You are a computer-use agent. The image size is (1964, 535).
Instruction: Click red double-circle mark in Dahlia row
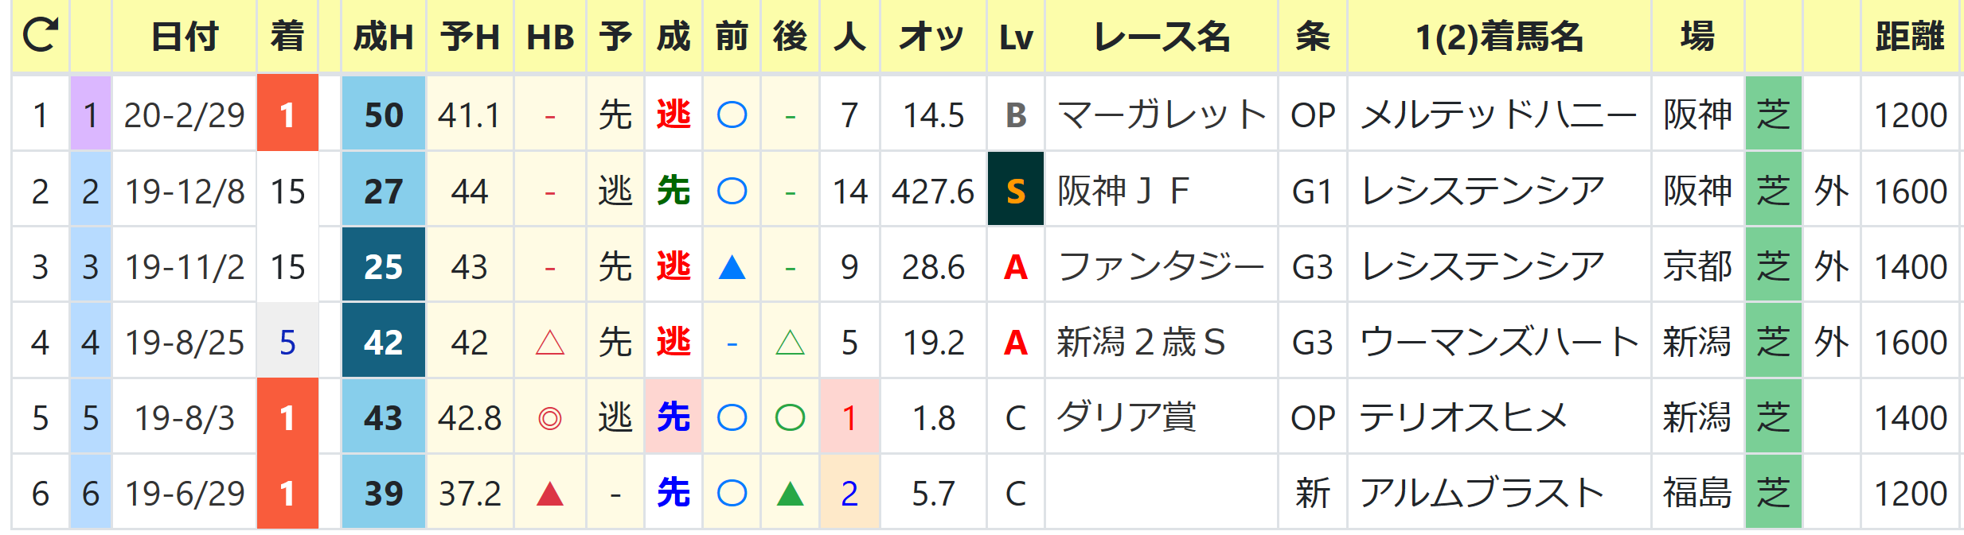(x=550, y=418)
